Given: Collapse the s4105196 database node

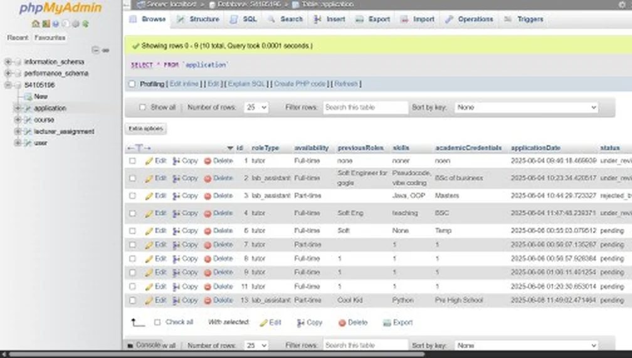Looking at the screenshot, I should tap(8, 85).
